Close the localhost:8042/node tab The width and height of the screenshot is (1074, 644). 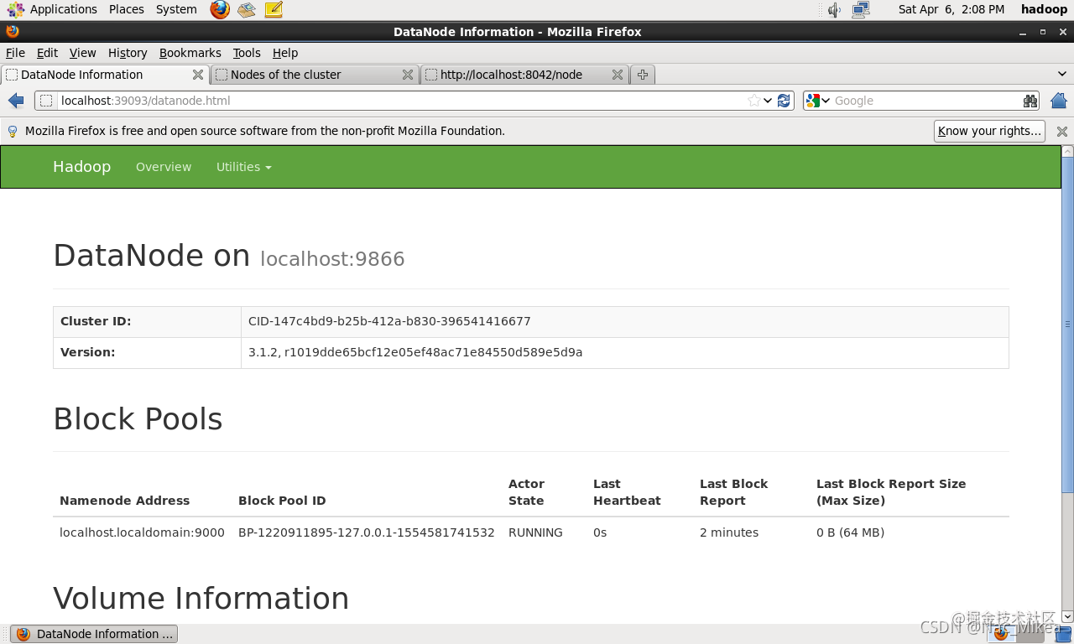tap(618, 75)
